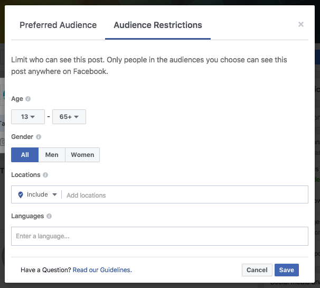Select the All gender option
The image size is (320, 288).
[25, 155]
